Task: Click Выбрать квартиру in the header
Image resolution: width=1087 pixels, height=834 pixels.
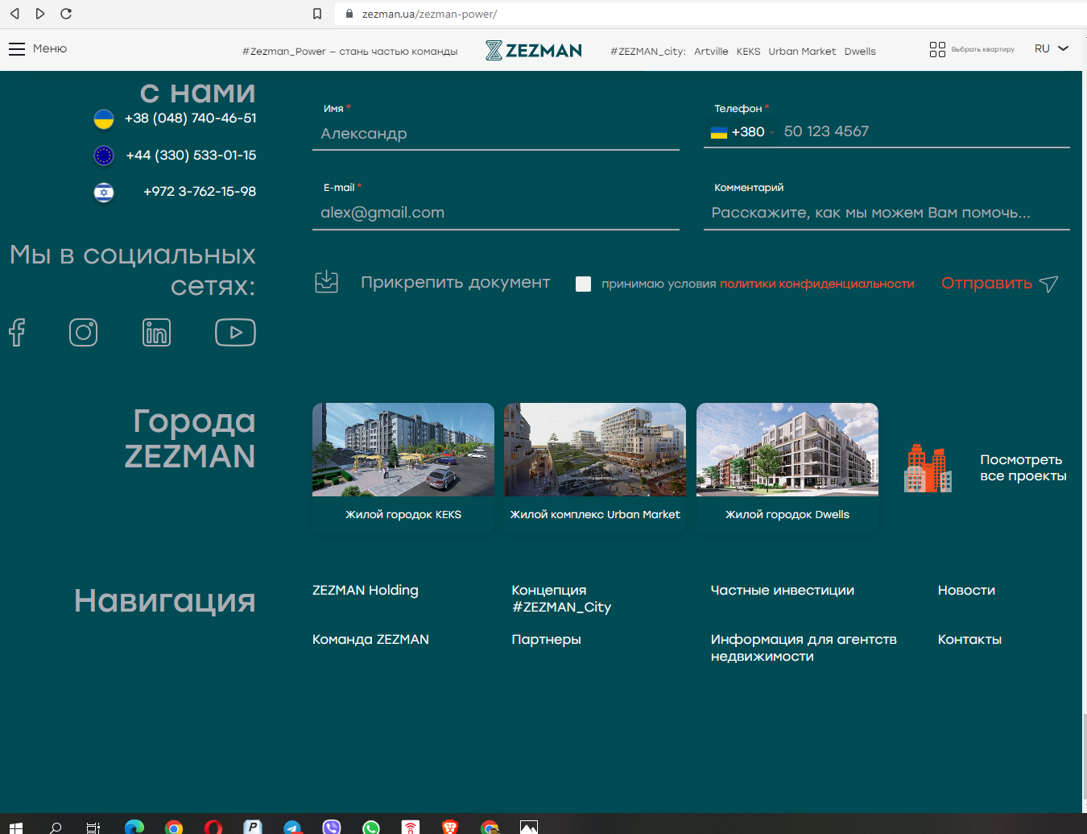Action: [x=982, y=50]
